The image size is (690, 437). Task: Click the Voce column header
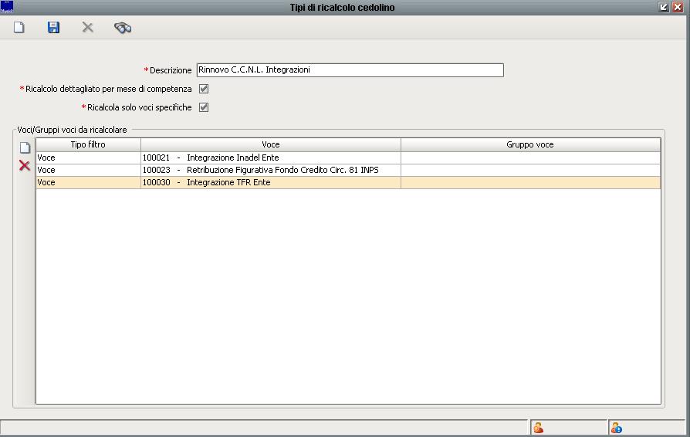pos(271,145)
